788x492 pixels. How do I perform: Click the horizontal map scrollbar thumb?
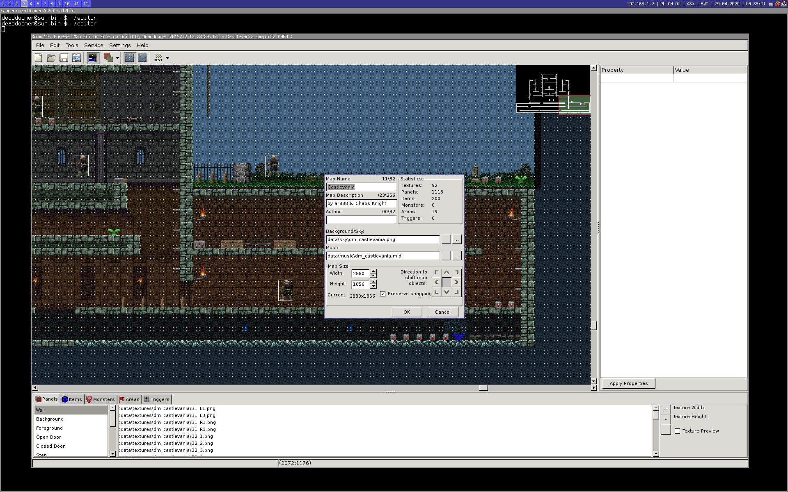pos(483,388)
